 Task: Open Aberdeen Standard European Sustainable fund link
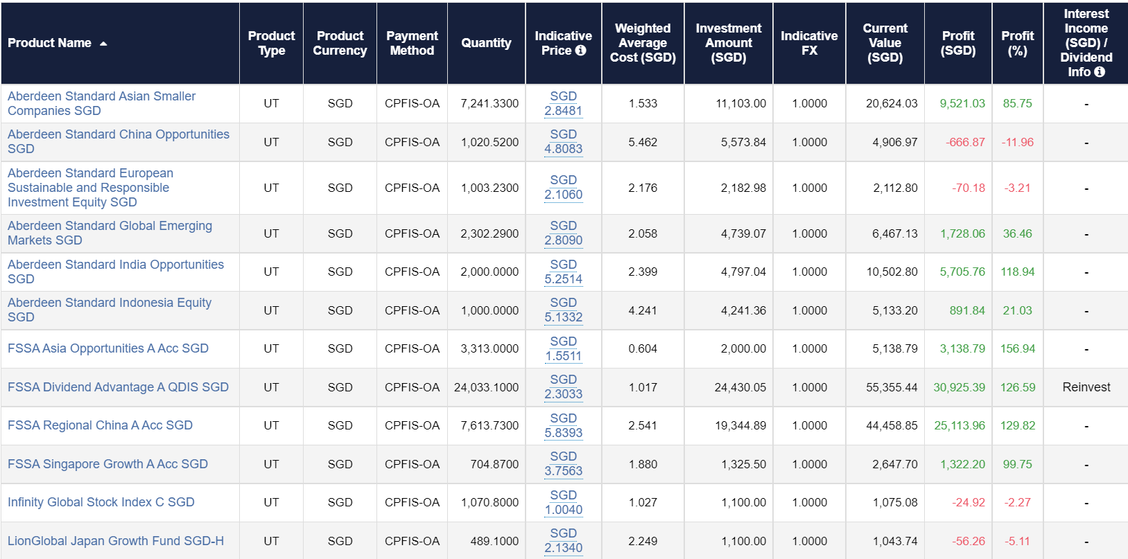[90, 188]
